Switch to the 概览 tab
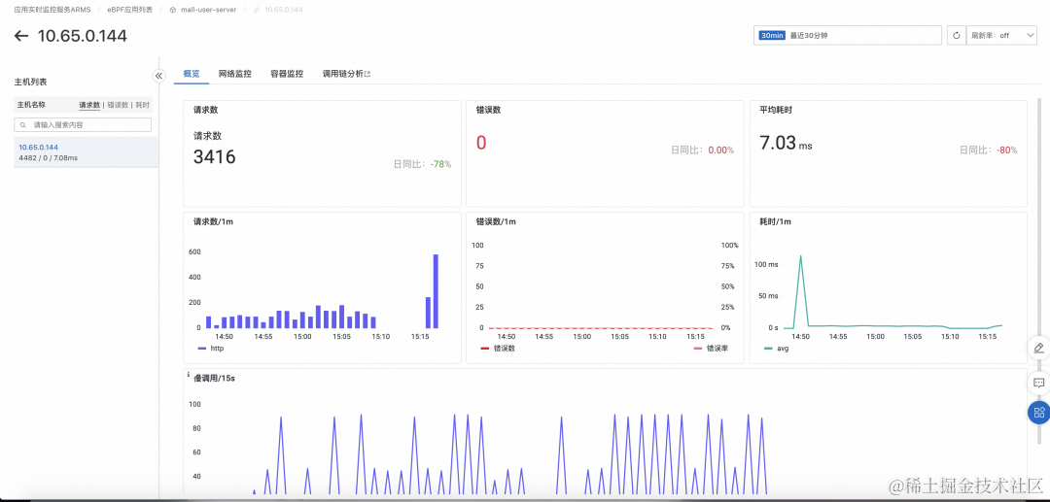The width and height of the screenshot is (1050, 502). click(192, 74)
